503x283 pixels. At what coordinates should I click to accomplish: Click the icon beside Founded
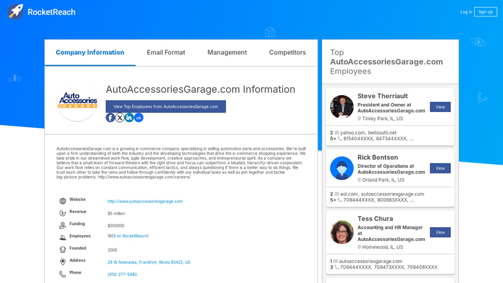click(62, 250)
